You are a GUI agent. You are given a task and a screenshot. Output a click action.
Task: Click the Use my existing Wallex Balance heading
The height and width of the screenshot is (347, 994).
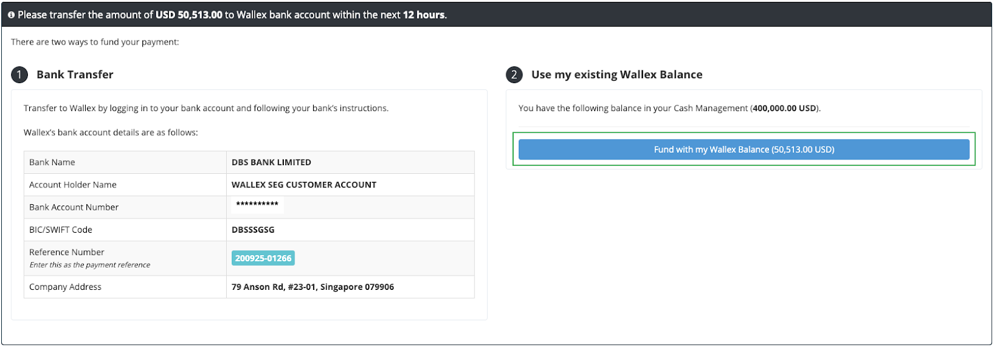pos(616,74)
